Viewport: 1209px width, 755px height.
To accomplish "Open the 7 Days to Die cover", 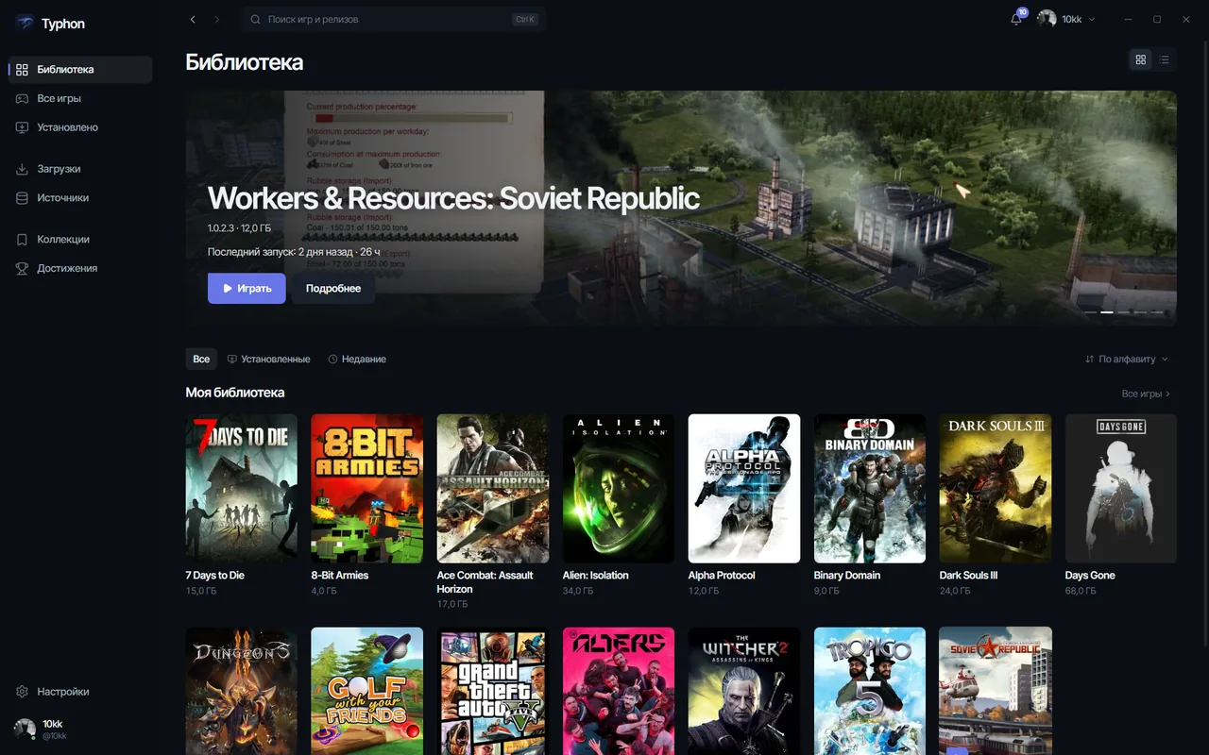I will click(x=242, y=489).
